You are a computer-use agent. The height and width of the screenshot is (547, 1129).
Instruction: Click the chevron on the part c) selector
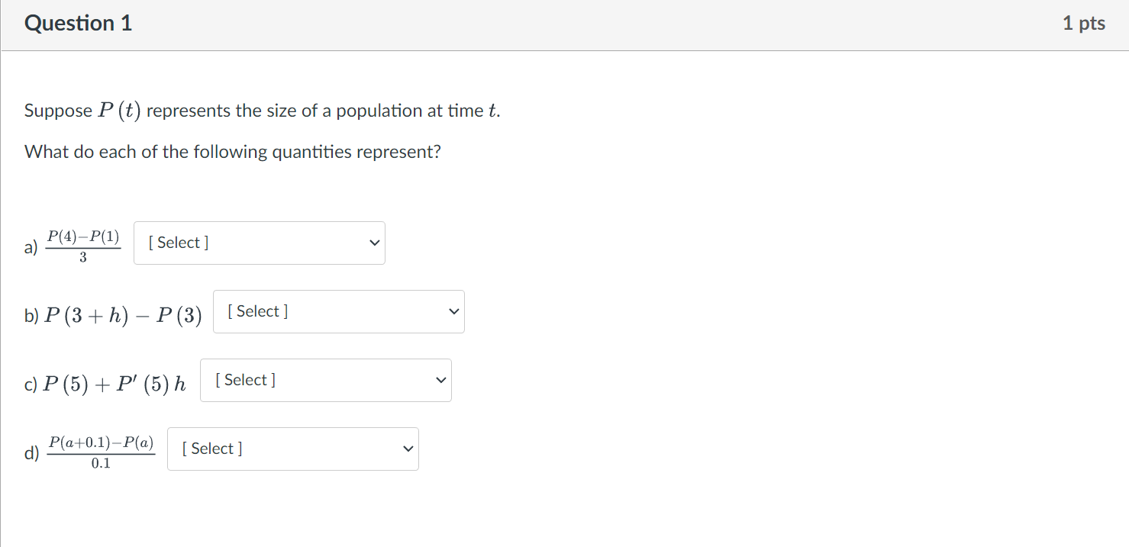pos(440,380)
